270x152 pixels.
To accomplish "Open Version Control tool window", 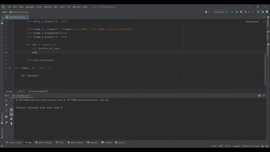I will (x=14, y=143).
